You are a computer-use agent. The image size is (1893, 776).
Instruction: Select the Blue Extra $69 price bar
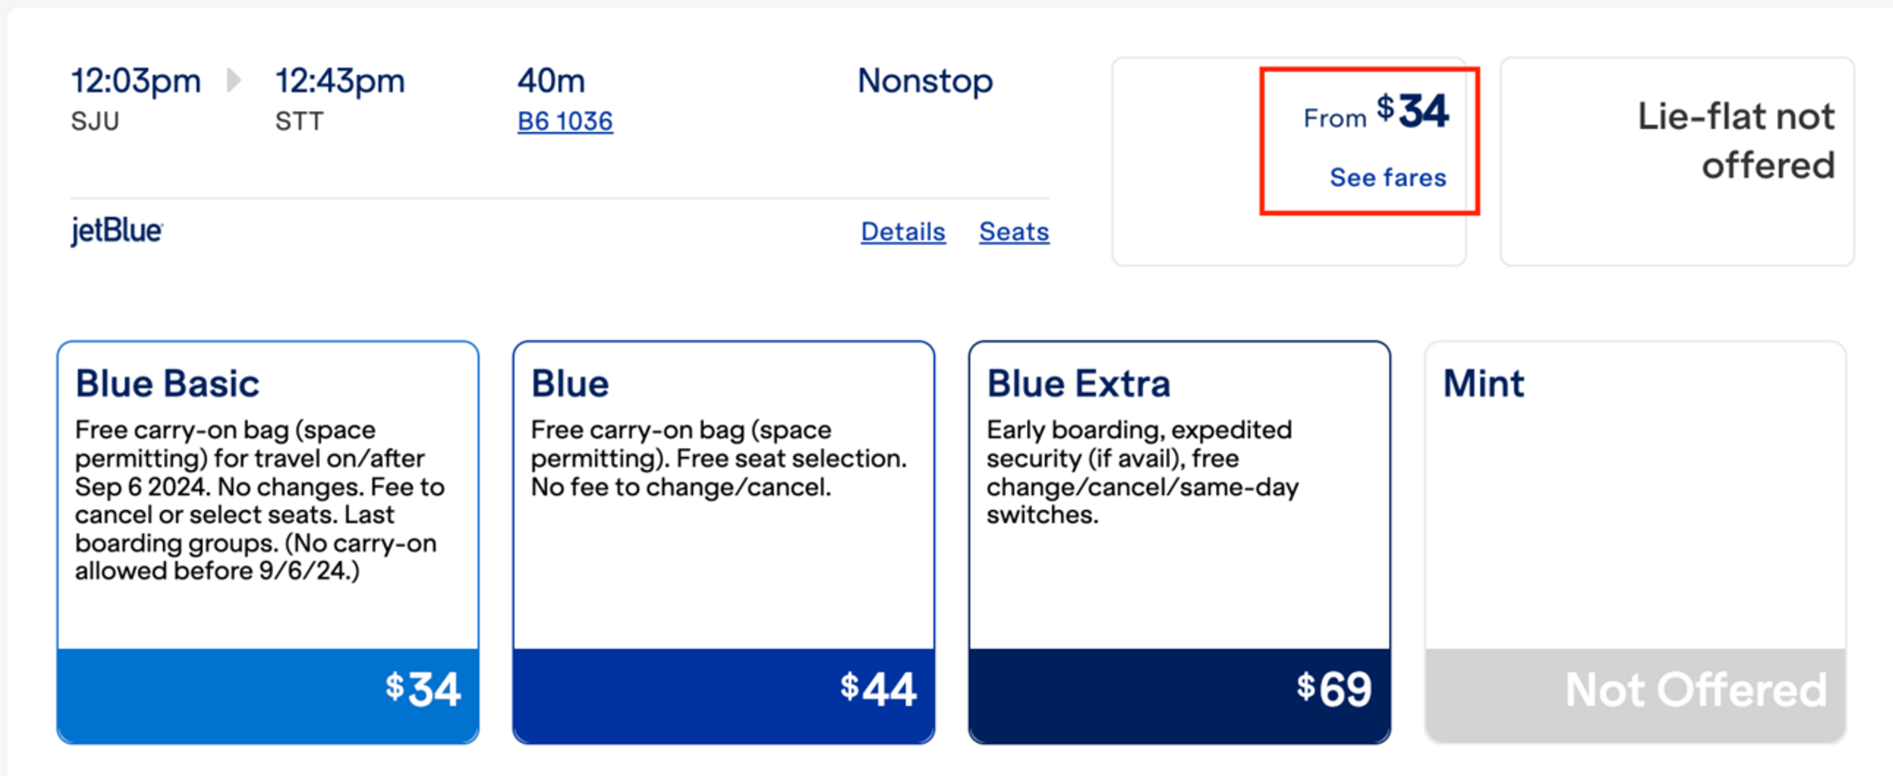pos(1180,695)
